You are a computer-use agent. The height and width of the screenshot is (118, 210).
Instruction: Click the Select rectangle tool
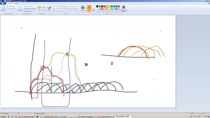point(20,7)
